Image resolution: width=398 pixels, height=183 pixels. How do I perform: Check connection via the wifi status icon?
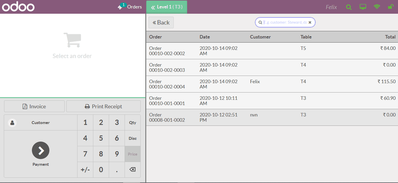coord(377,7)
